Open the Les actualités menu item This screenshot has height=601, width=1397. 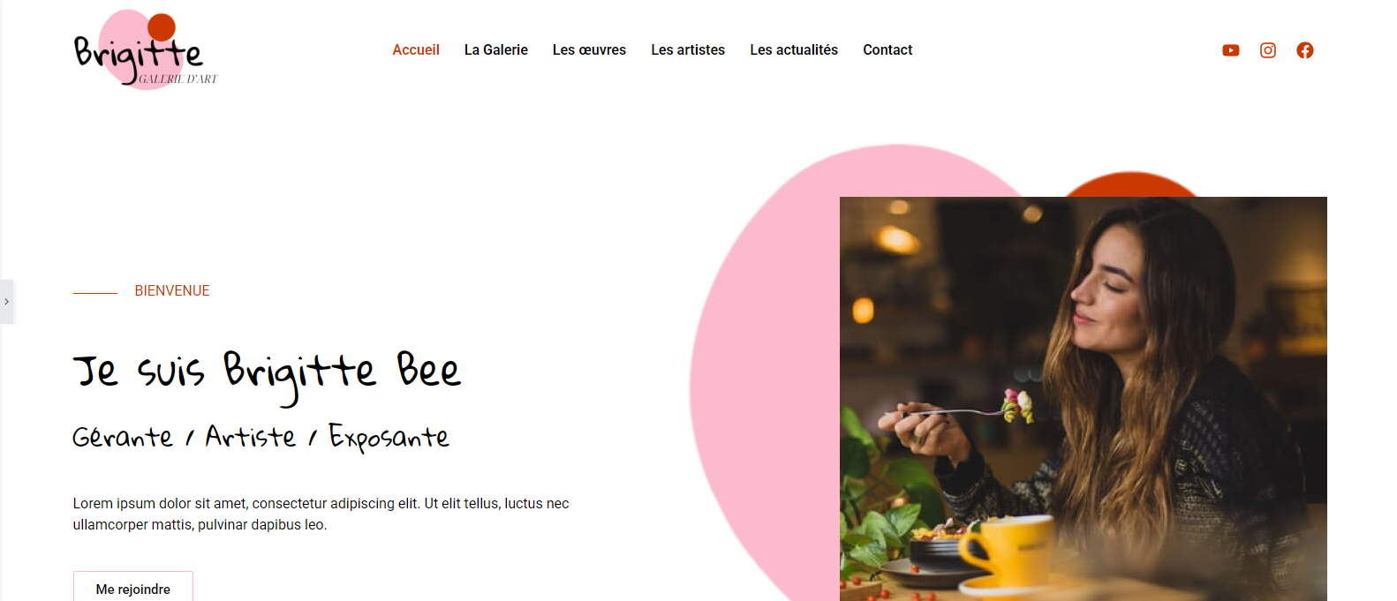[x=794, y=50]
